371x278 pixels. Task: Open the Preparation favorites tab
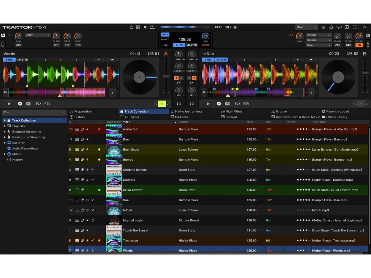click(81, 111)
